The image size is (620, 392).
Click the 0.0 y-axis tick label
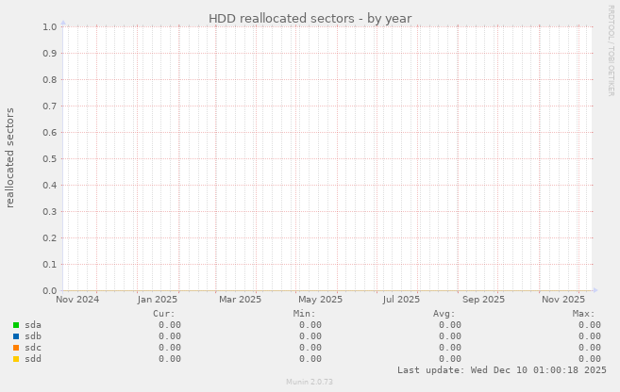[50, 291]
